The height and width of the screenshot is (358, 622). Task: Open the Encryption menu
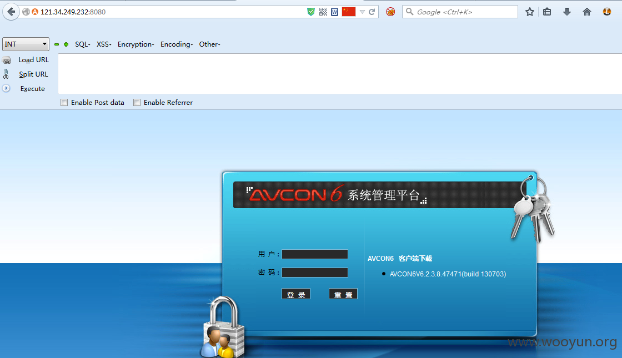[136, 44]
